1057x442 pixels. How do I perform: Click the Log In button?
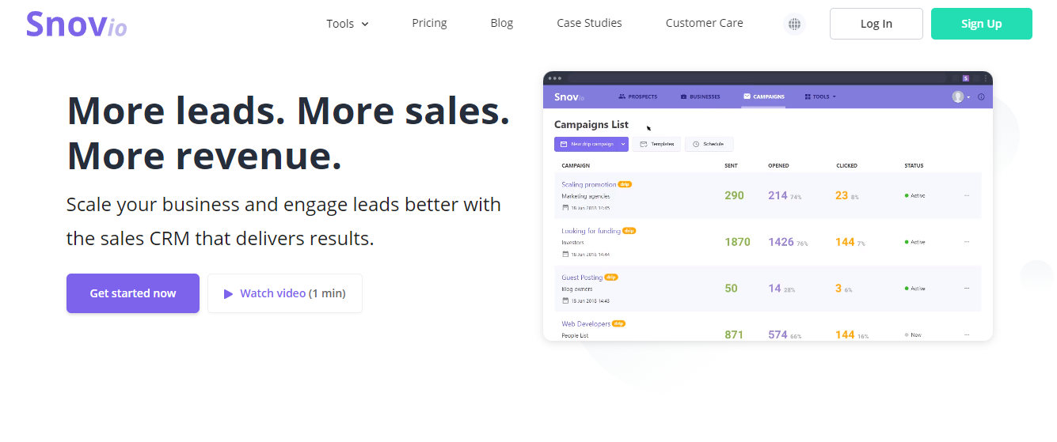pos(876,24)
